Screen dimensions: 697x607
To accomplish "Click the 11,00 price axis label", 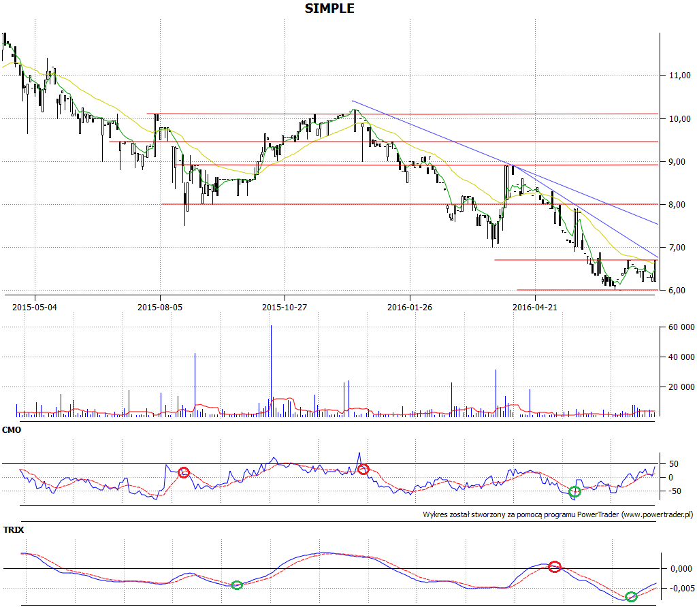I will coord(680,76).
